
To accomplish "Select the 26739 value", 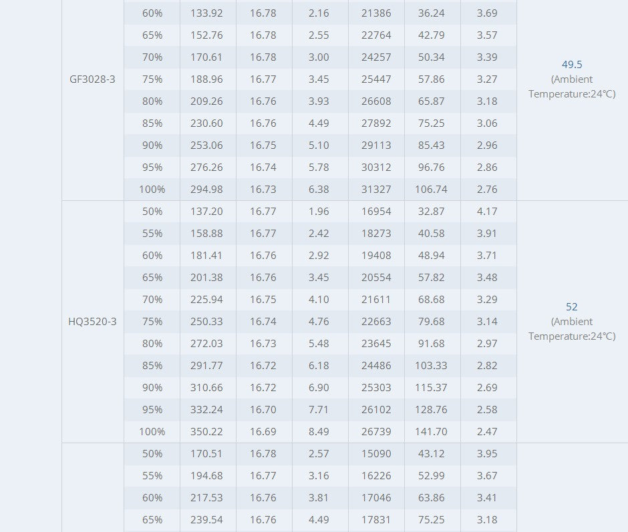I will [376, 432].
